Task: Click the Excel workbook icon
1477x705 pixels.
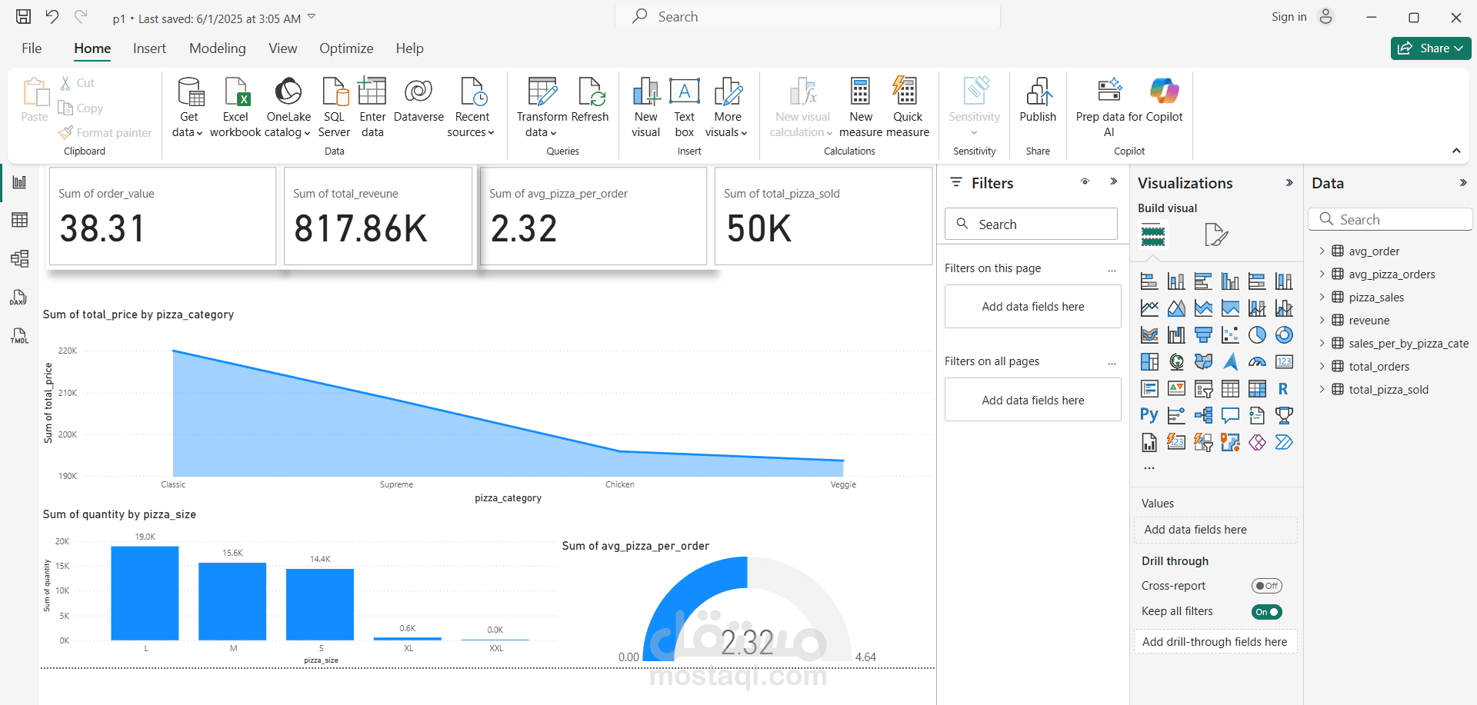Action: click(x=235, y=92)
